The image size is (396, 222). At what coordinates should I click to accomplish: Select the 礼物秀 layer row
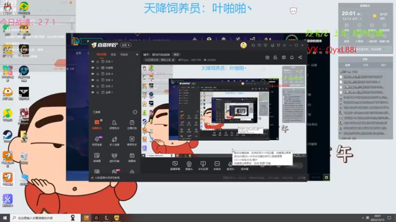(x=115, y=68)
